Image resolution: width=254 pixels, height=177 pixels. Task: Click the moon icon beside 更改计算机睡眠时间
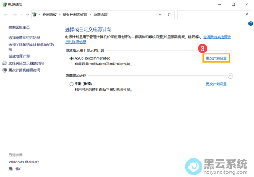click(5, 70)
